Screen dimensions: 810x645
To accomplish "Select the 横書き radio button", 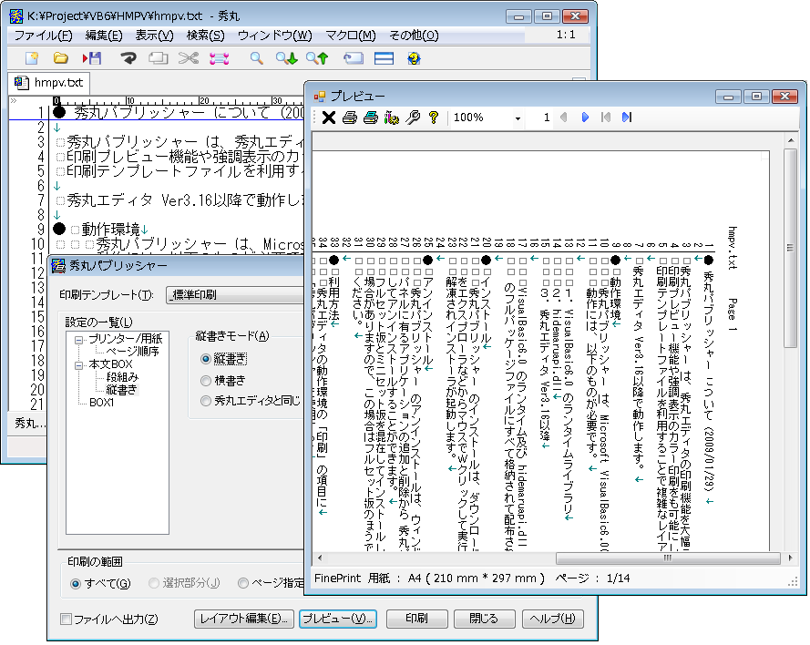I will (x=206, y=380).
